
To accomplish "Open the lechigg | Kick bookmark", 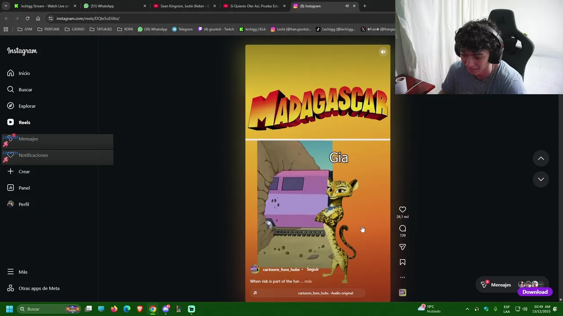I will pos(253,29).
